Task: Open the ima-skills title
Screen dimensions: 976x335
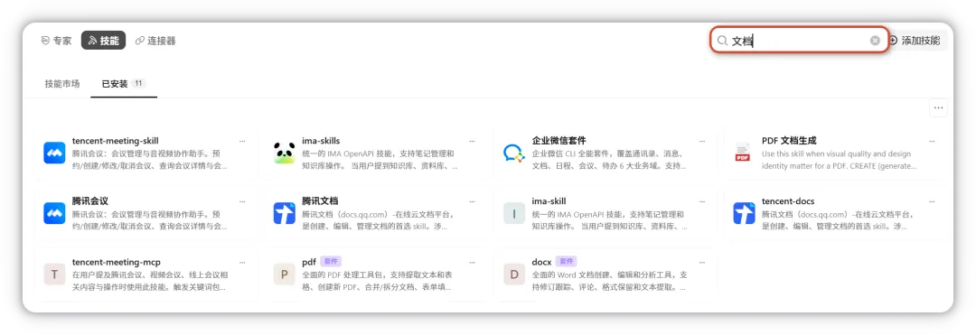Action: 321,141
